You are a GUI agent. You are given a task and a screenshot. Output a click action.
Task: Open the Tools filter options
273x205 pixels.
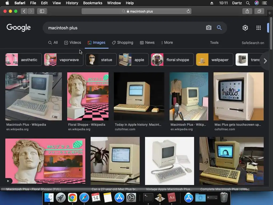(x=214, y=42)
